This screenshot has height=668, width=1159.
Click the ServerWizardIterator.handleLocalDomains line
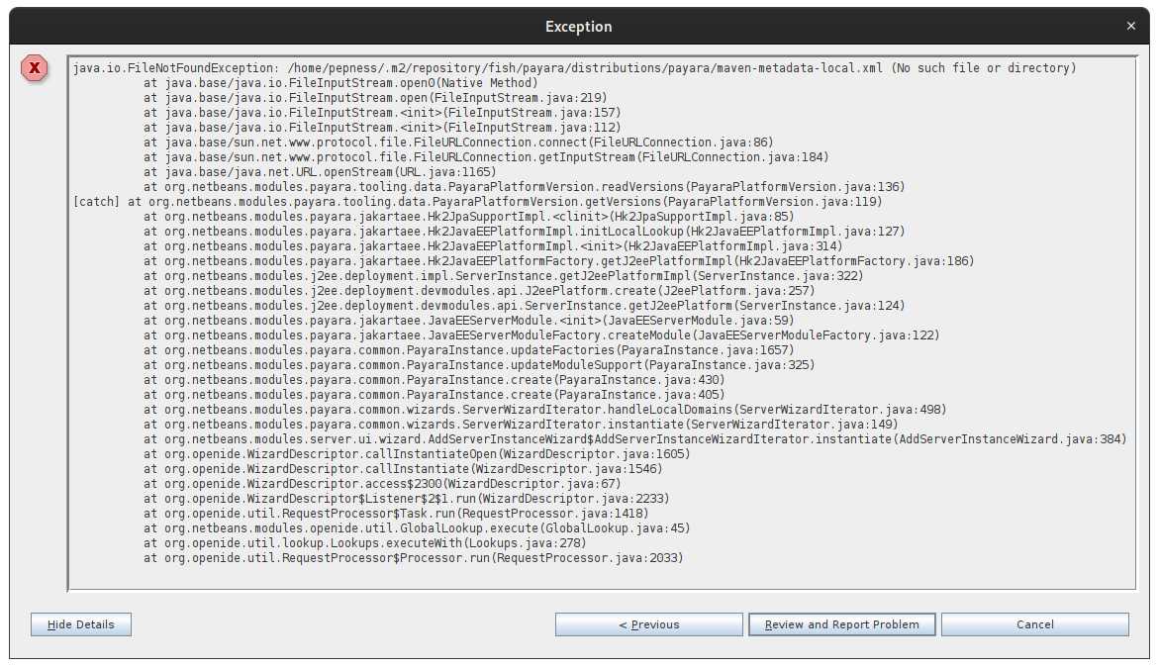pos(544,410)
